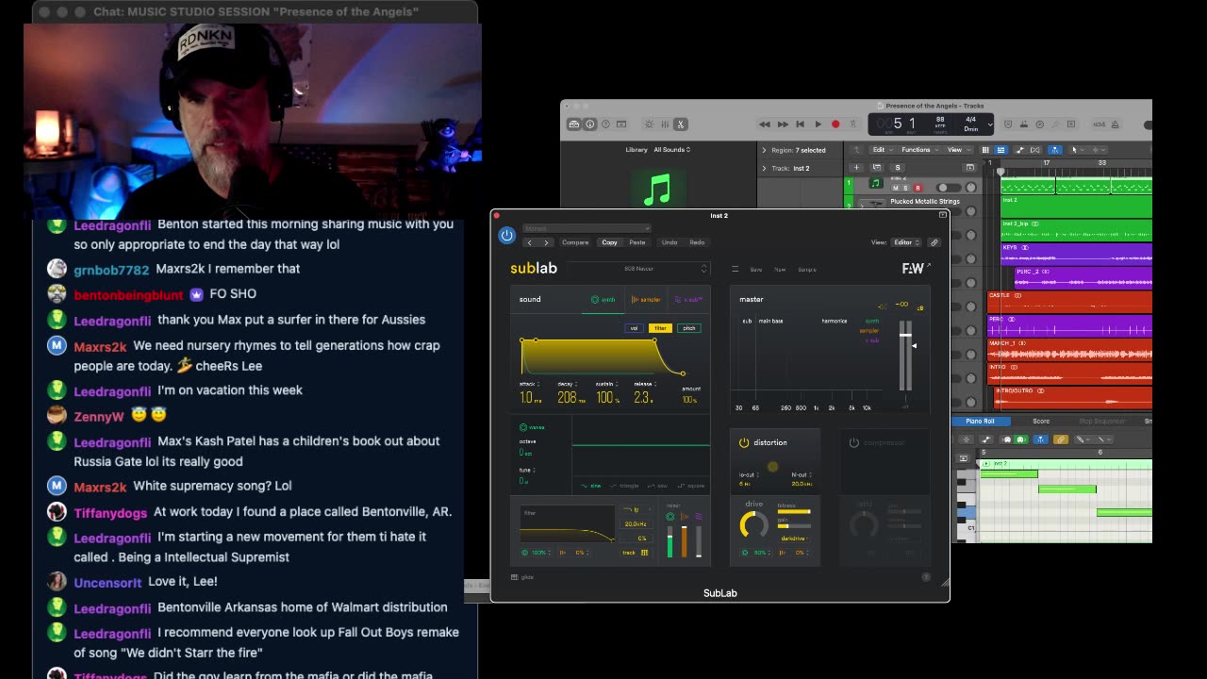Image resolution: width=1207 pixels, height=679 pixels.
Task: Enable the compressor power button
Action: coord(854,442)
